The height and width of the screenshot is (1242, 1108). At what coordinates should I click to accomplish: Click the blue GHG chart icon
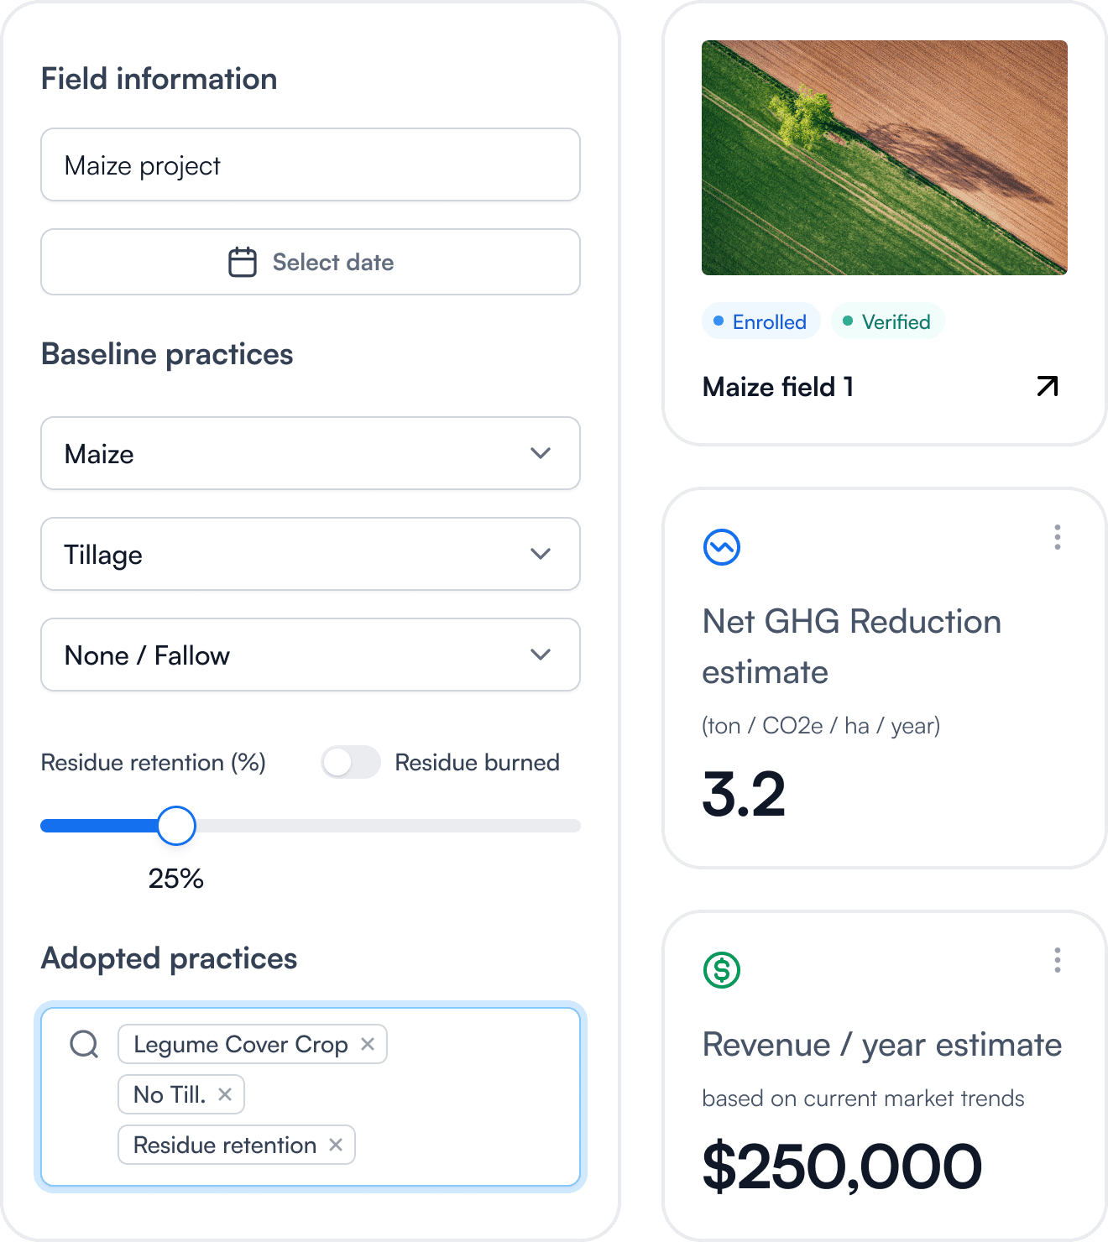[722, 547]
